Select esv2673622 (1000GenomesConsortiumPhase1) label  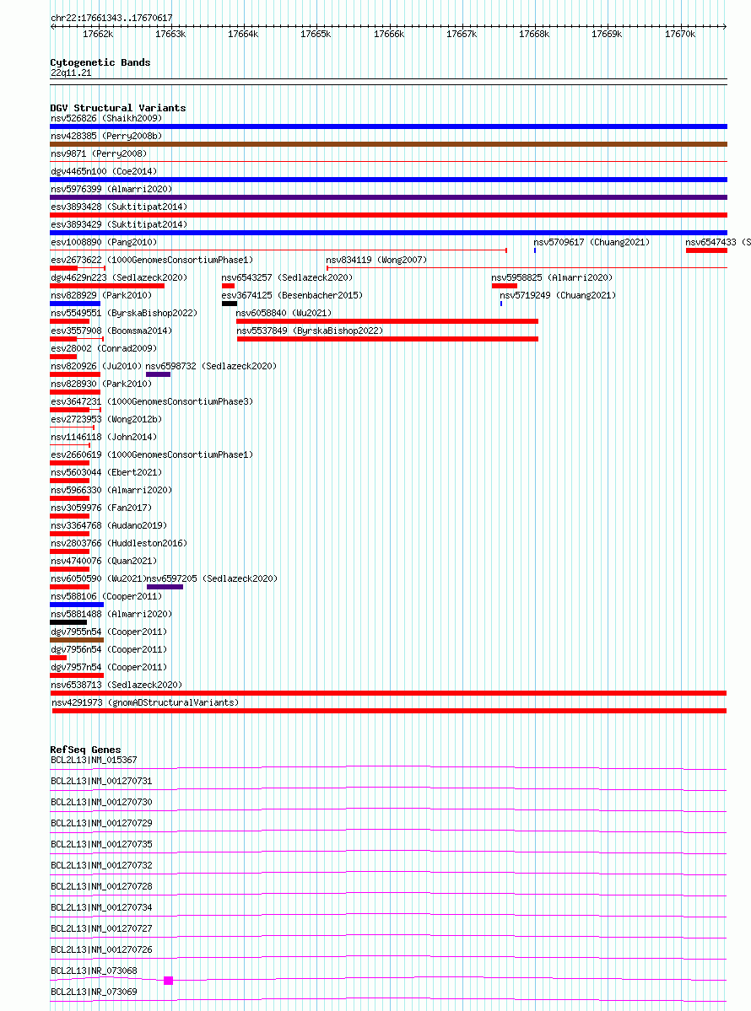(152, 260)
